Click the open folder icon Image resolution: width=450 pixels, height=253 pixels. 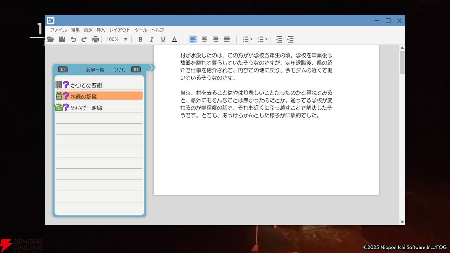pos(51,39)
